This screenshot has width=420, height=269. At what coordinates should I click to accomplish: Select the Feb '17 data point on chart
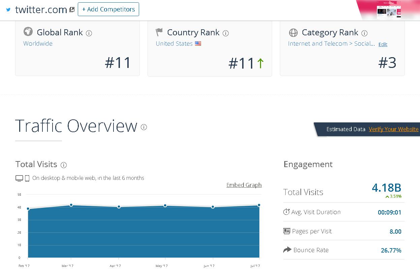(x=28, y=209)
